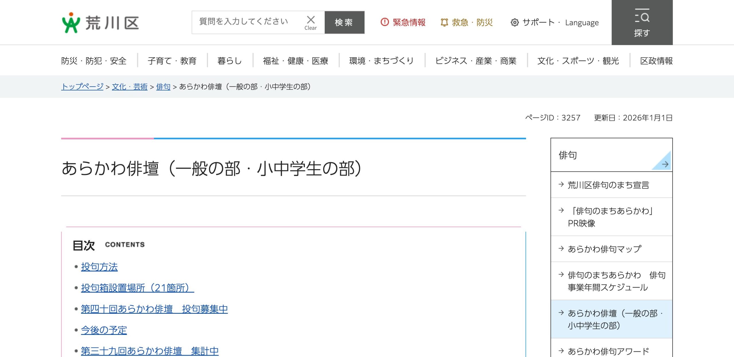Viewport: 734px width, 357px height.
Task: Click the 救急・防災 bell icon
Action: [444, 22]
